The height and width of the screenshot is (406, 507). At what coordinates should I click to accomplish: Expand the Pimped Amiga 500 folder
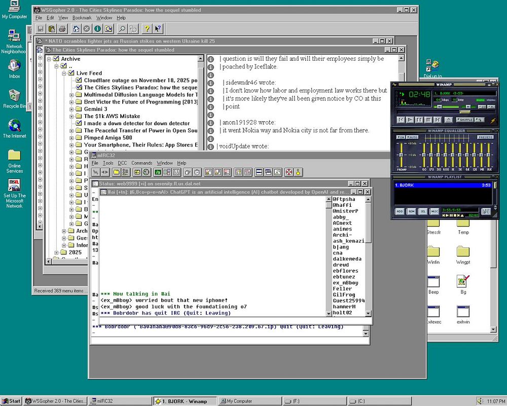tap(71, 137)
